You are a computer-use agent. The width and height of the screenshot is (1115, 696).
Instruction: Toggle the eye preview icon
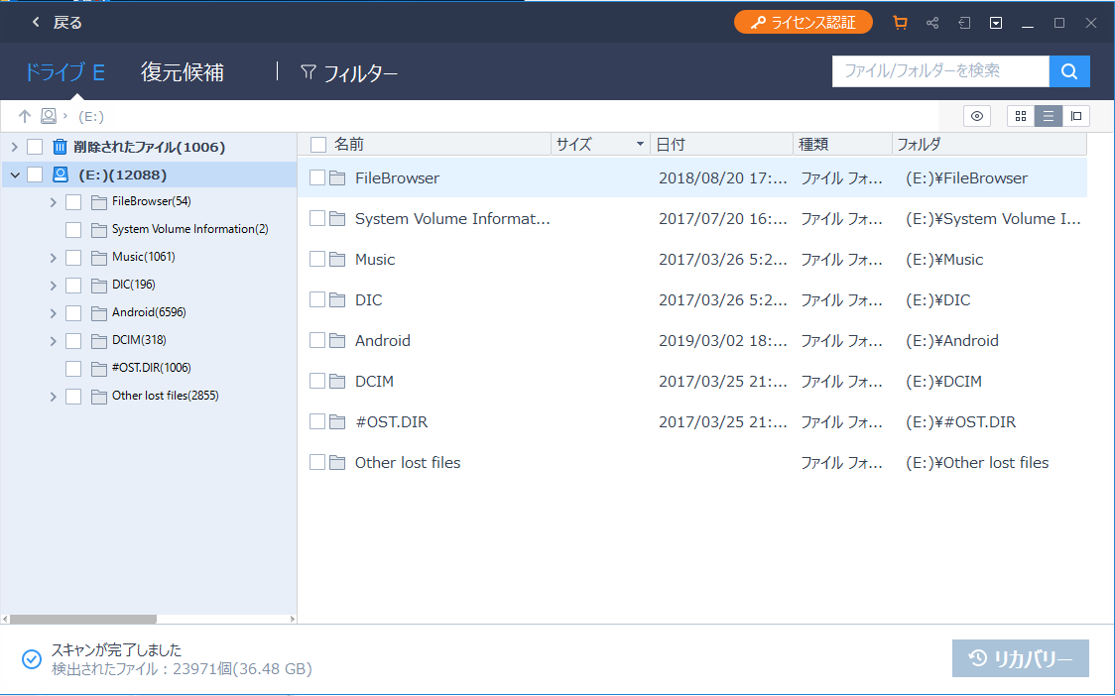pos(977,116)
